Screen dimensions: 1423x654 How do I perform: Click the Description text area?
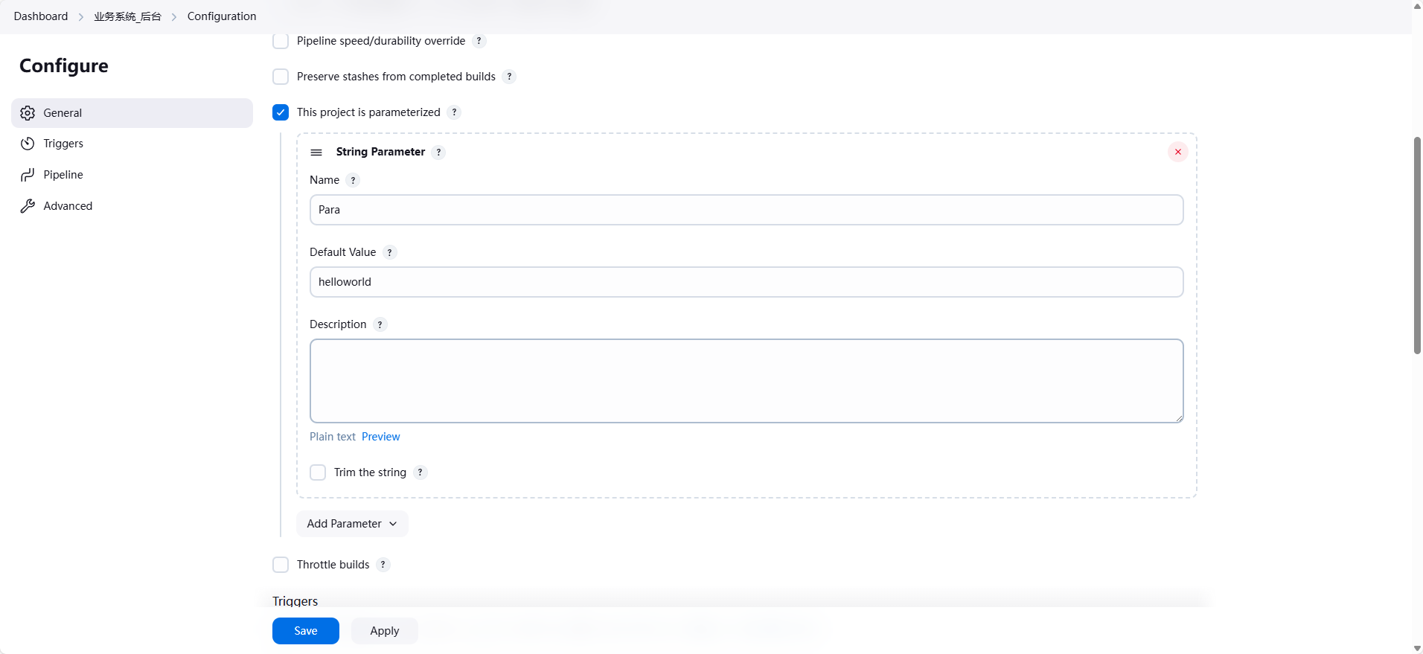click(746, 381)
